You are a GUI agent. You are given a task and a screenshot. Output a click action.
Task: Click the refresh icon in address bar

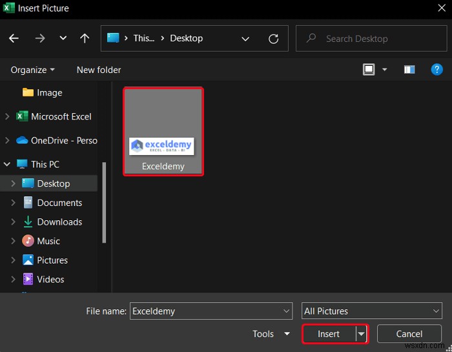[x=273, y=39]
